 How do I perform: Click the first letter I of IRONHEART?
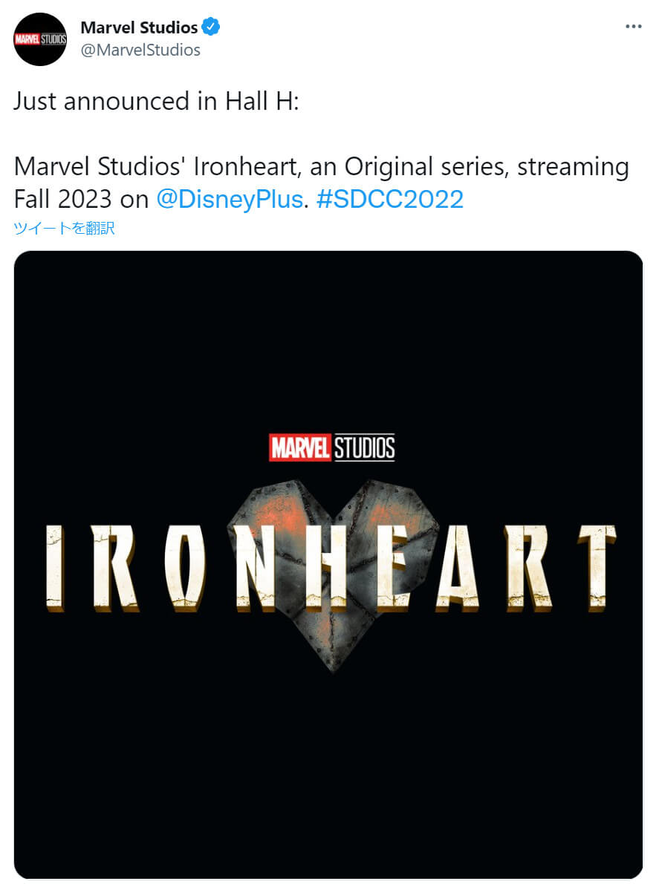55,569
